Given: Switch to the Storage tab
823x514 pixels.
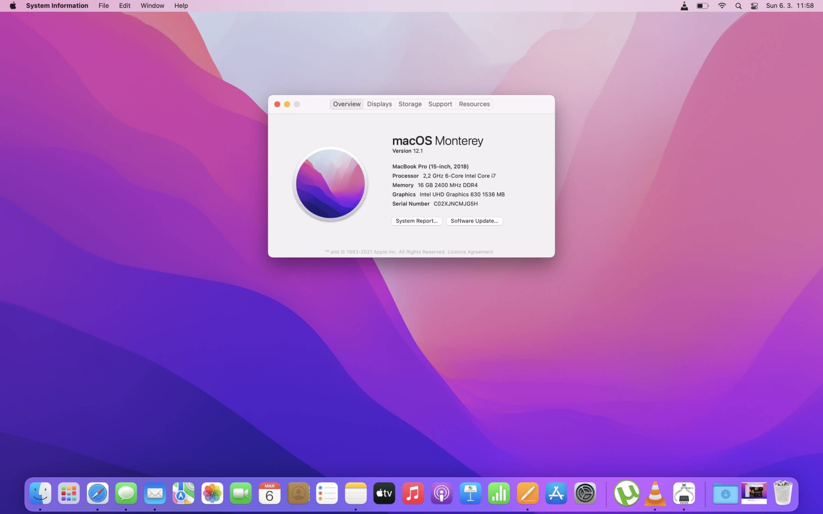Looking at the screenshot, I should [x=410, y=104].
